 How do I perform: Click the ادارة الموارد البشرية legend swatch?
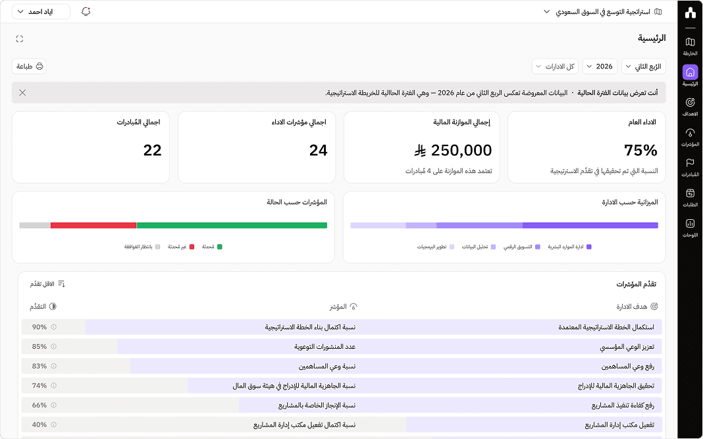(x=588, y=247)
